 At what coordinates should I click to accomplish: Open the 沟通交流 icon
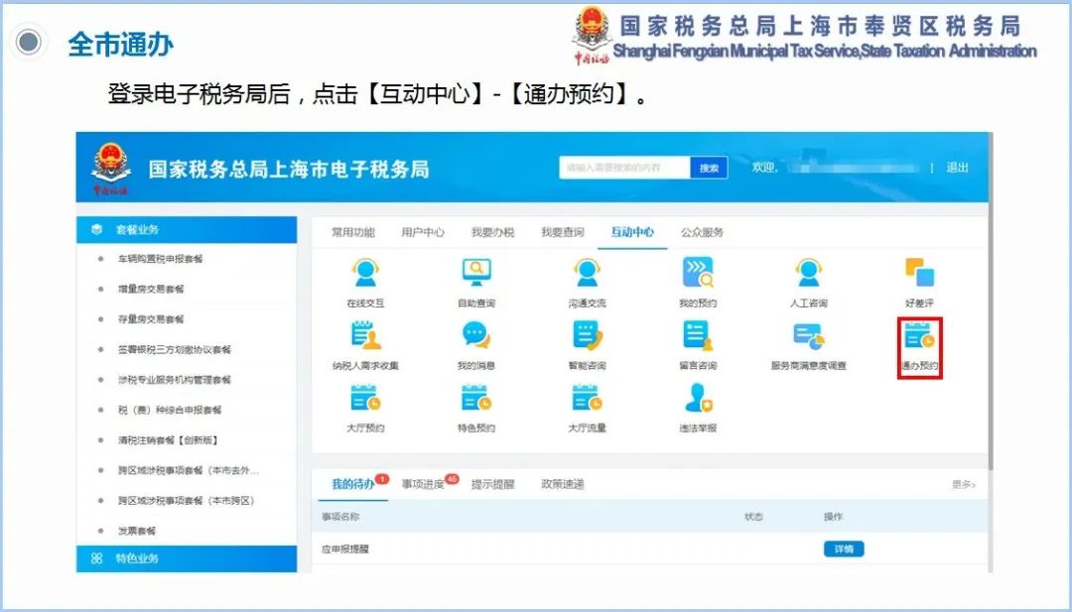[x=587, y=273]
